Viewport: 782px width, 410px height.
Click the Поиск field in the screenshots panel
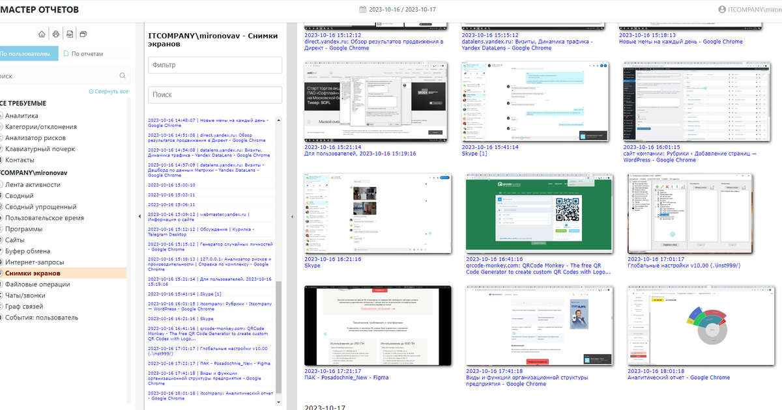tap(215, 94)
